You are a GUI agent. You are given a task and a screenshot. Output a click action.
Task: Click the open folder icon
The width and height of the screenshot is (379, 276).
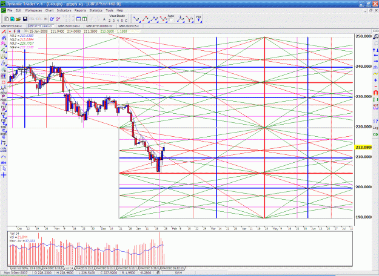click(x=18, y=19)
